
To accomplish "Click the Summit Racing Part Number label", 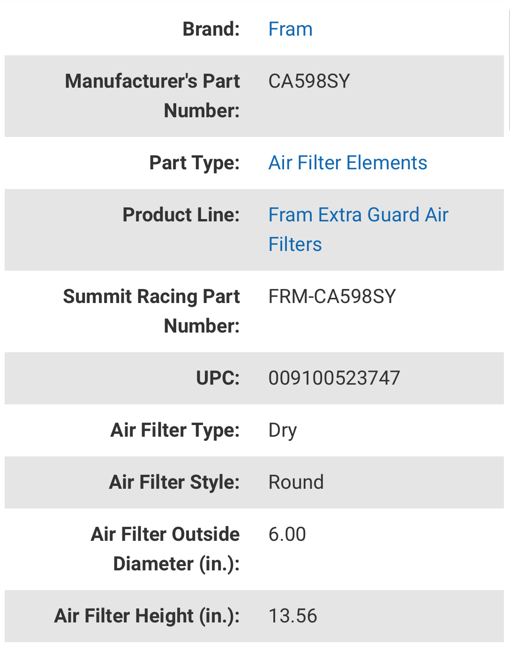I will (x=152, y=311).
